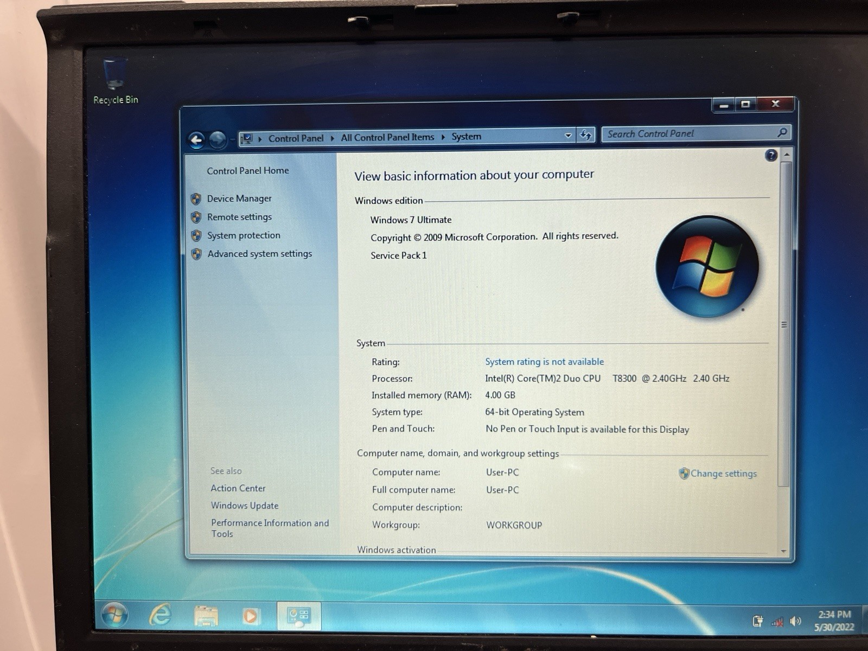Open the Remote settings link
Viewport: 868px width, 651px height.
tap(239, 217)
